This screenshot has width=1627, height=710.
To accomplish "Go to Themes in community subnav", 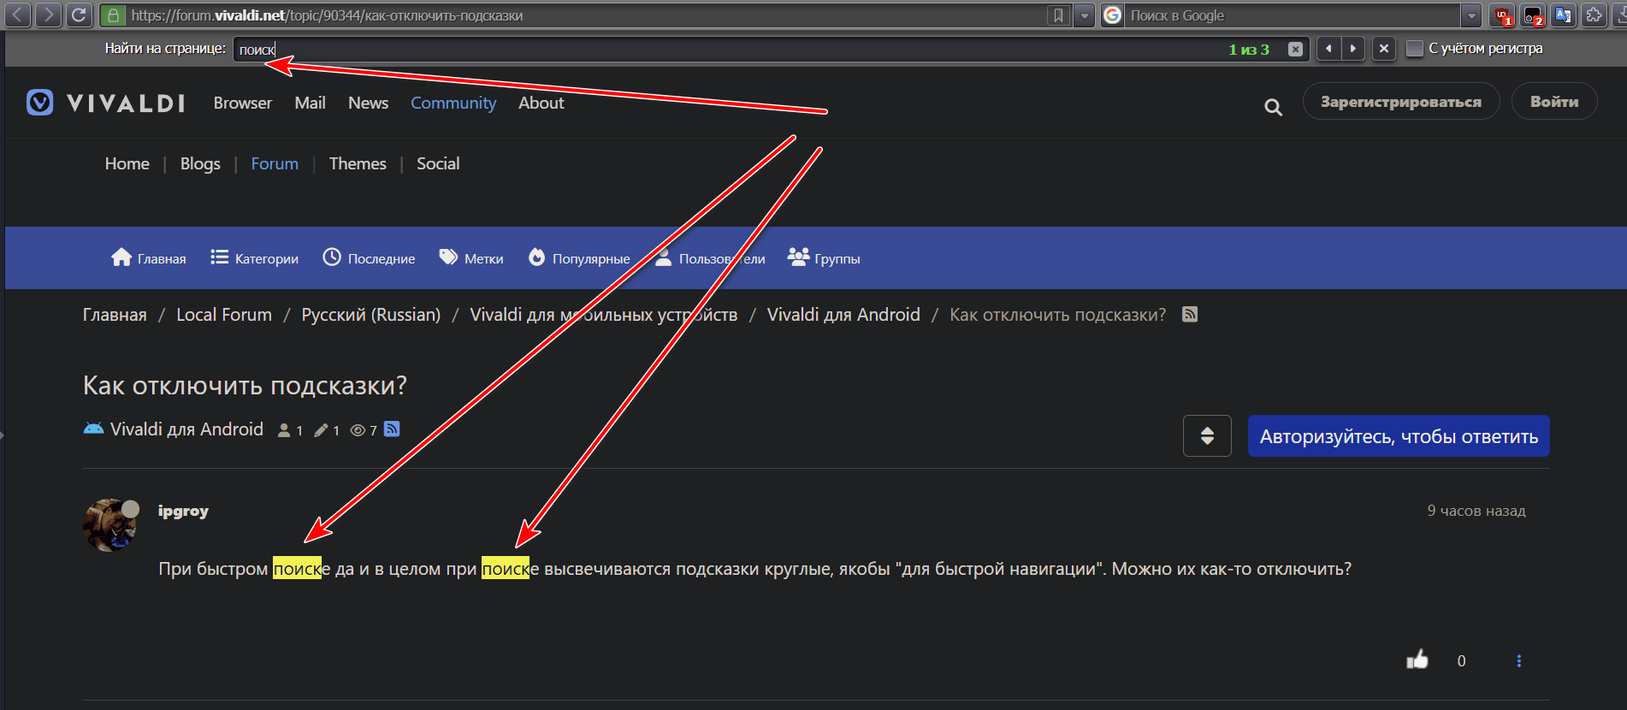I will [x=358, y=163].
